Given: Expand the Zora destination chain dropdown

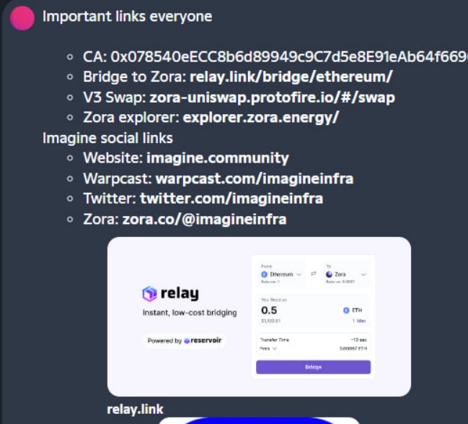Looking at the screenshot, I should tap(345, 274).
